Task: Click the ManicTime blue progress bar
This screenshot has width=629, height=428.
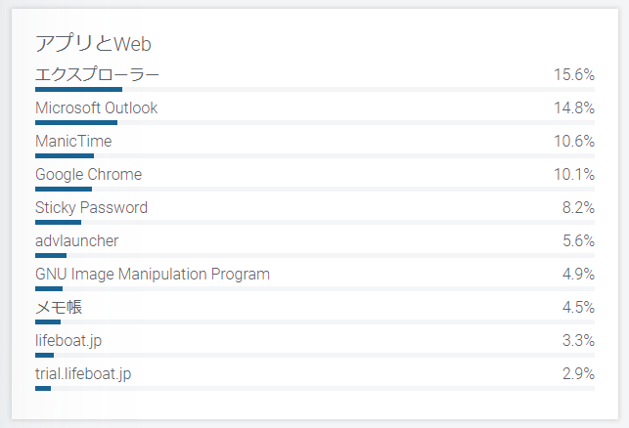Action: 65,156
